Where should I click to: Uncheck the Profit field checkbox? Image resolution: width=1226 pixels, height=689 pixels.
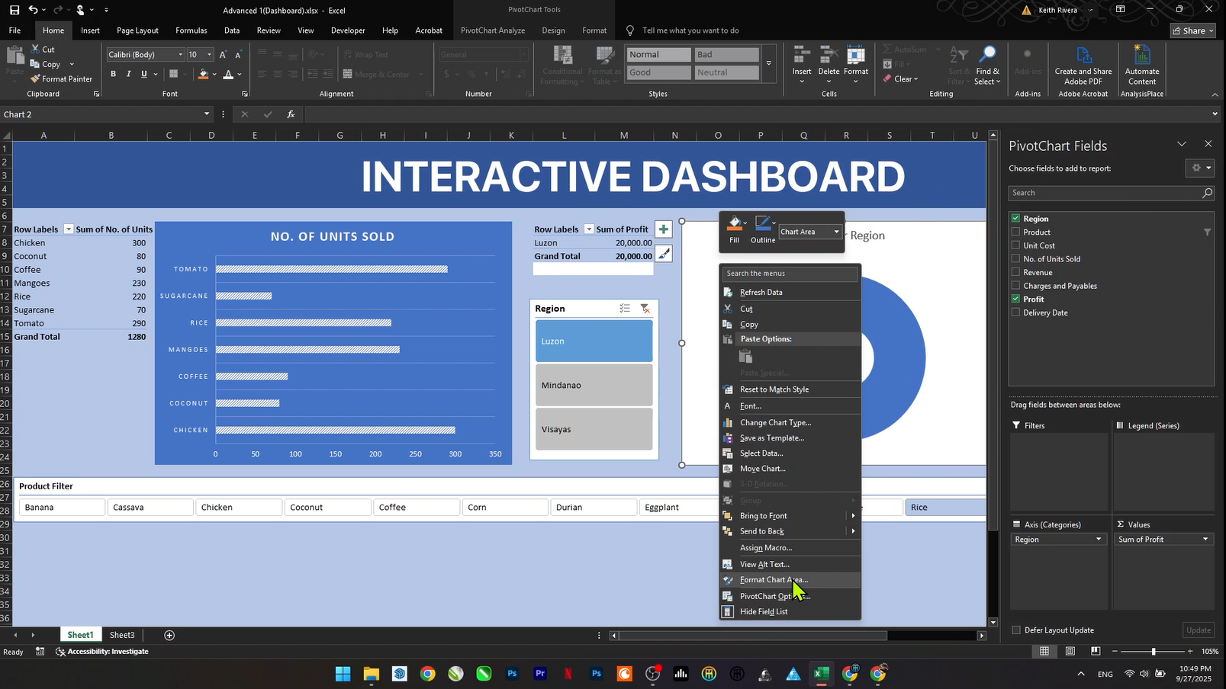(1015, 300)
